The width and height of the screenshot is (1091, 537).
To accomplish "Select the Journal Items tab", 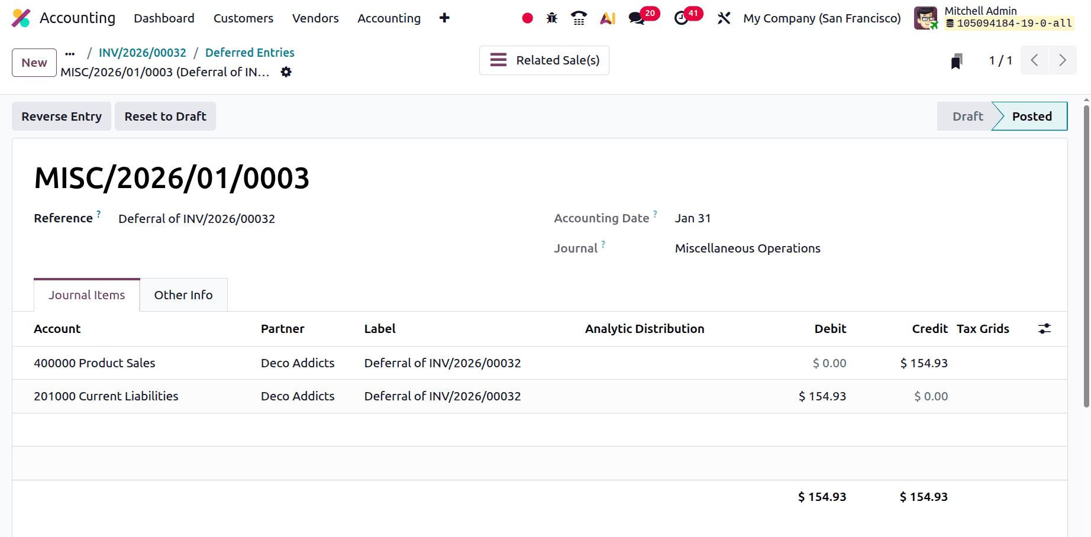I will (86, 295).
